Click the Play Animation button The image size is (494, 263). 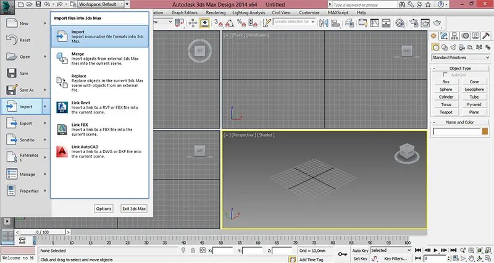[x=436, y=250]
